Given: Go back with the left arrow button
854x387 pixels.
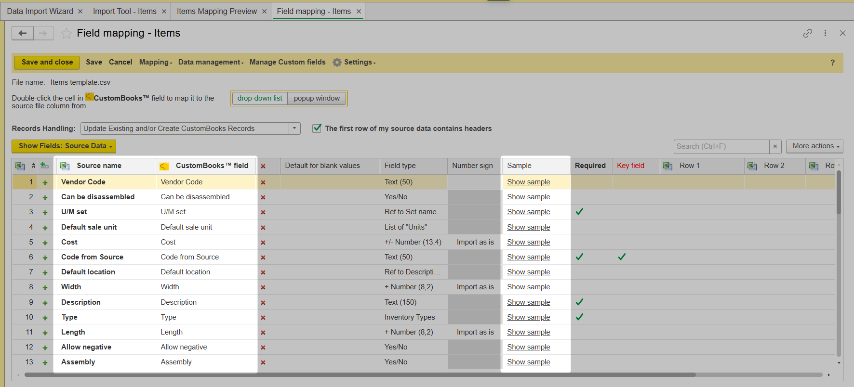Looking at the screenshot, I should tap(23, 33).
